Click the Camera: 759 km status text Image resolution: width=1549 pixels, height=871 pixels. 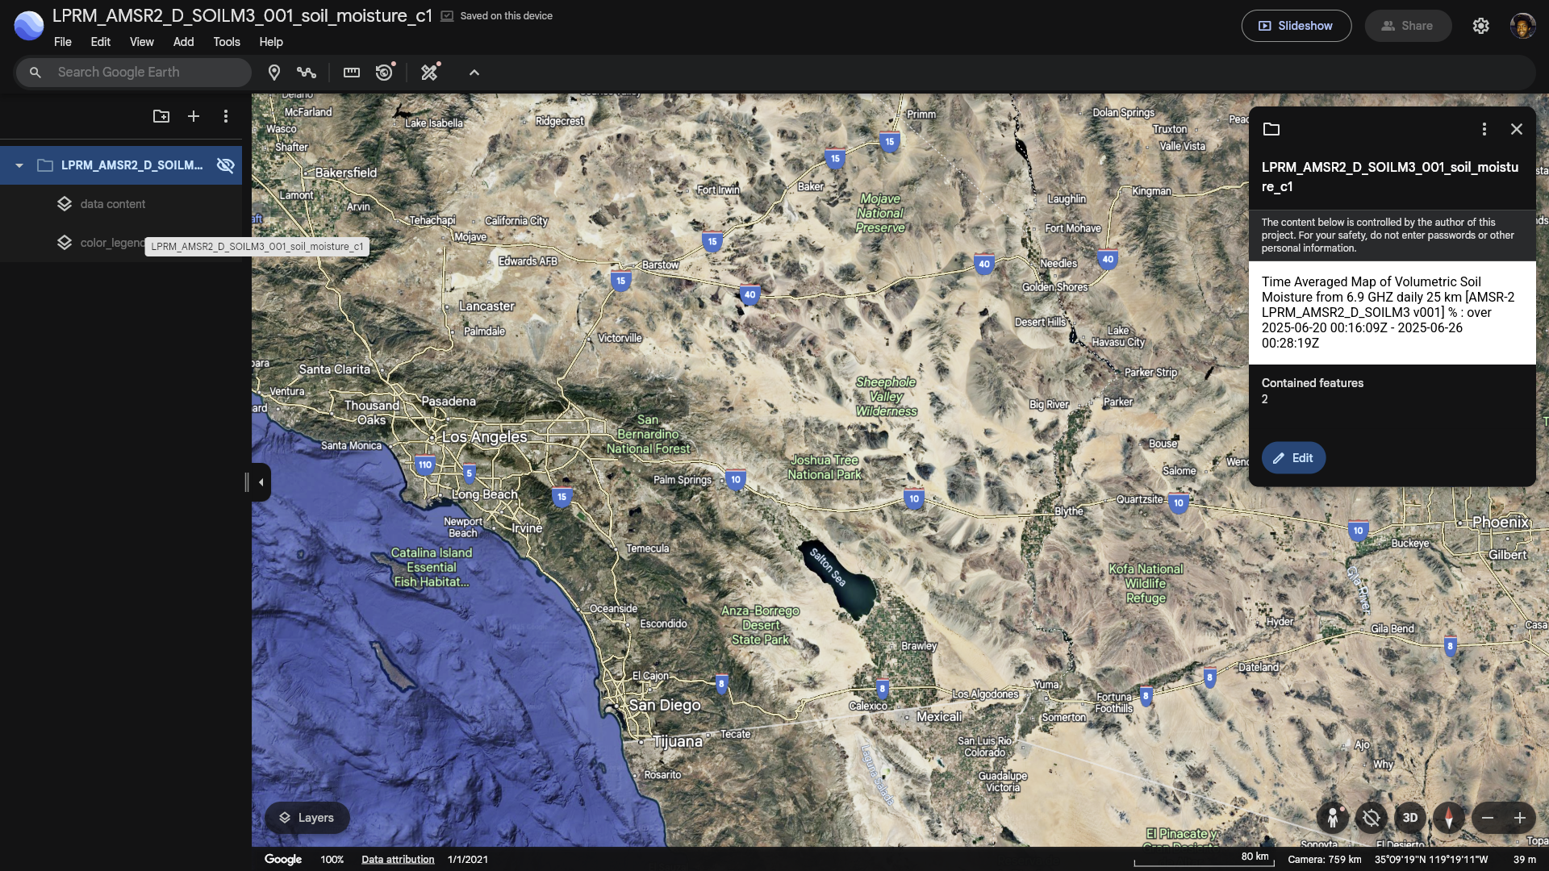1325,860
